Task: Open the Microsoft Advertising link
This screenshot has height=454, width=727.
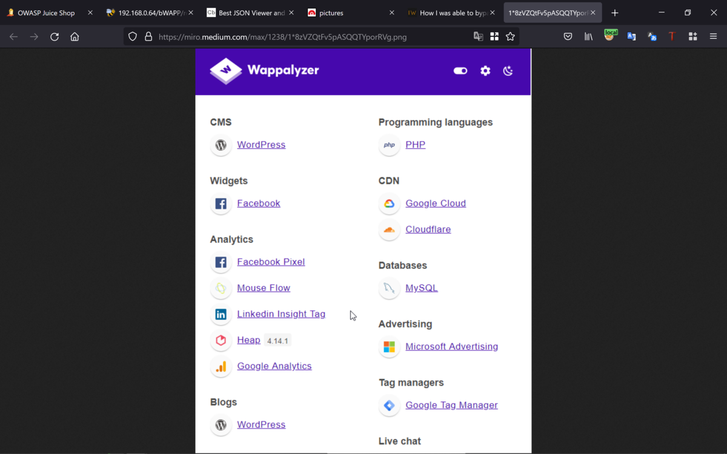Action: [x=452, y=347]
